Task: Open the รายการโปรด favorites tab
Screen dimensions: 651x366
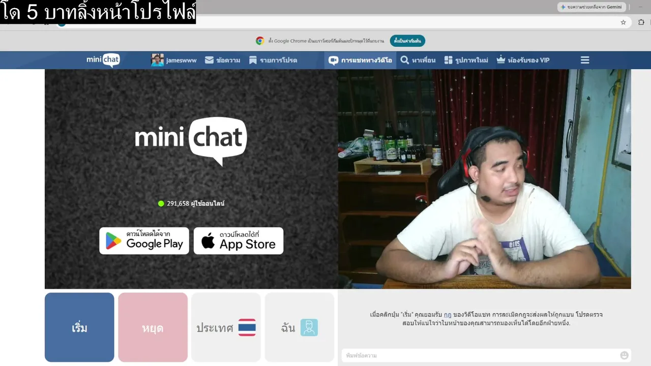Action: [x=273, y=60]
